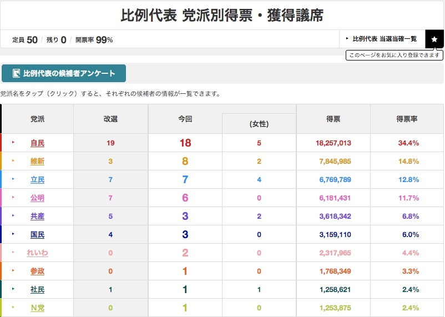The height and width of the screenshot is (317, 445).
Task: Open the N党 party link
Action: pos(38,308)
